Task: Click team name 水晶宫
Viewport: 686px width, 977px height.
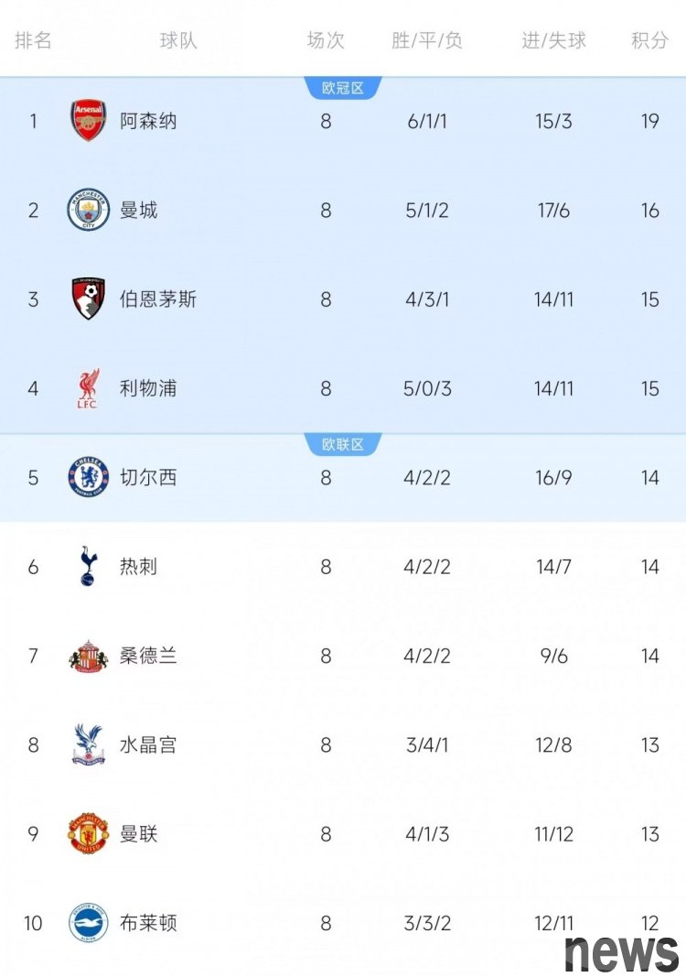Action: [x=148, y=744]
